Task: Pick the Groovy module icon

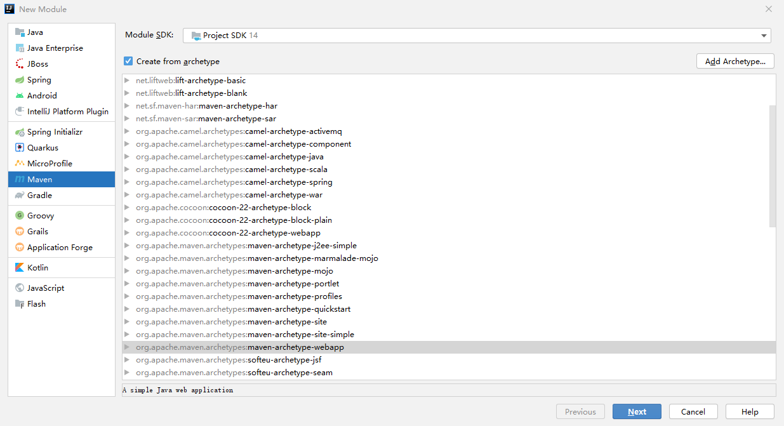Action: [x=20, y=215]
